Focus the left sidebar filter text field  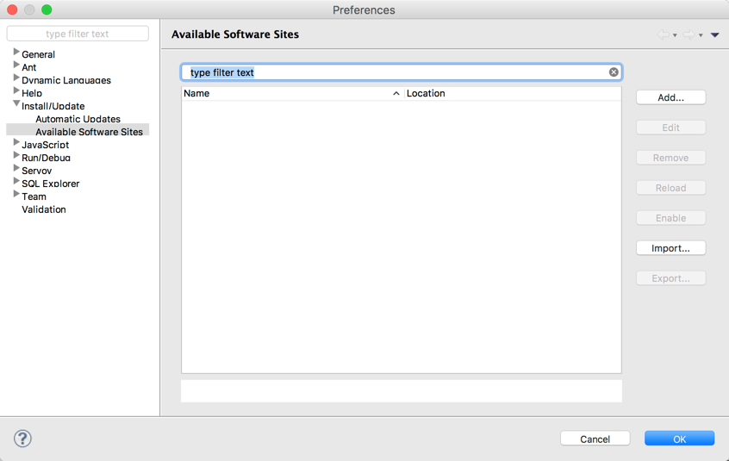pos(78,34)
